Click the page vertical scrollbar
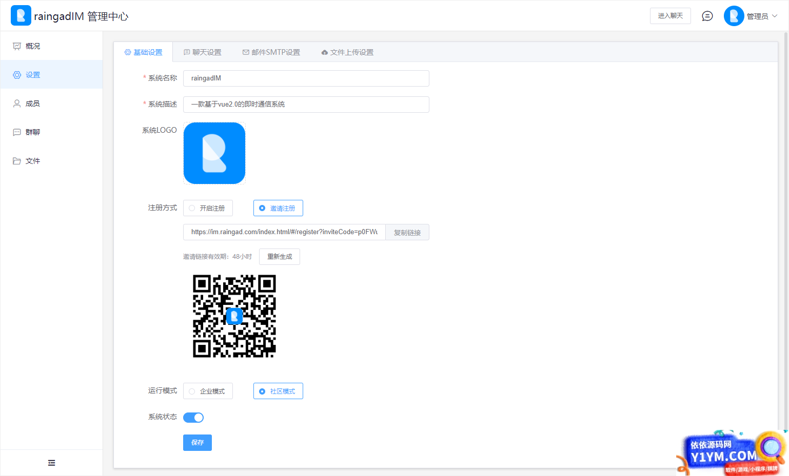 (x=786, y=231)
